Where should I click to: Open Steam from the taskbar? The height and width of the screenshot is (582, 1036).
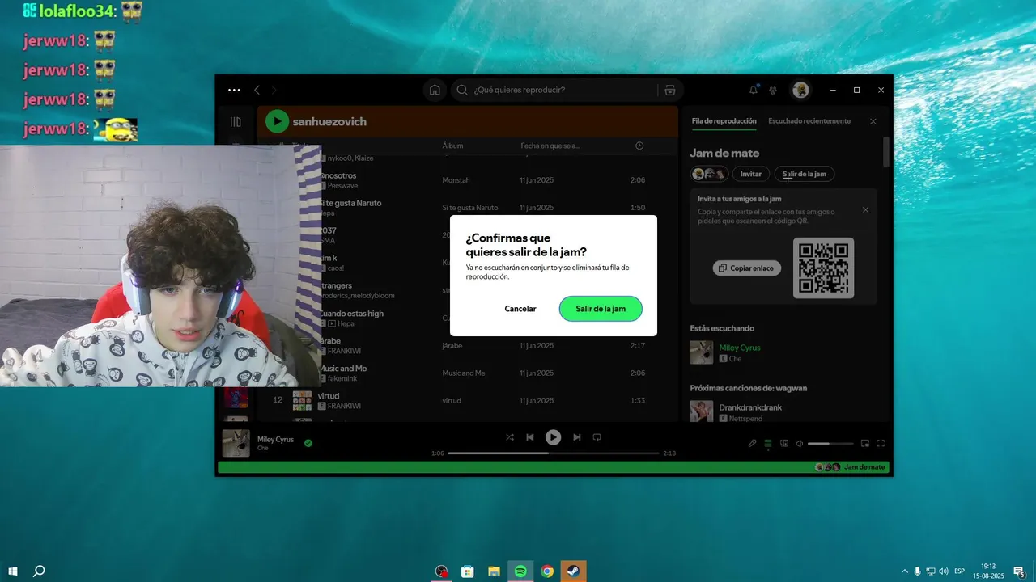[573, 571]
